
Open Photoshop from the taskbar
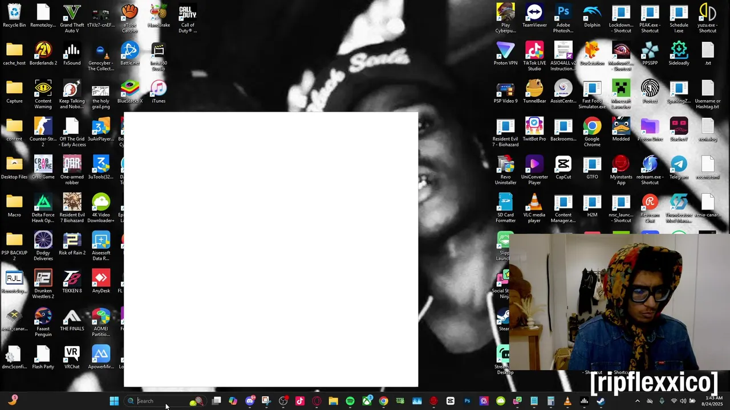[467, 401]
